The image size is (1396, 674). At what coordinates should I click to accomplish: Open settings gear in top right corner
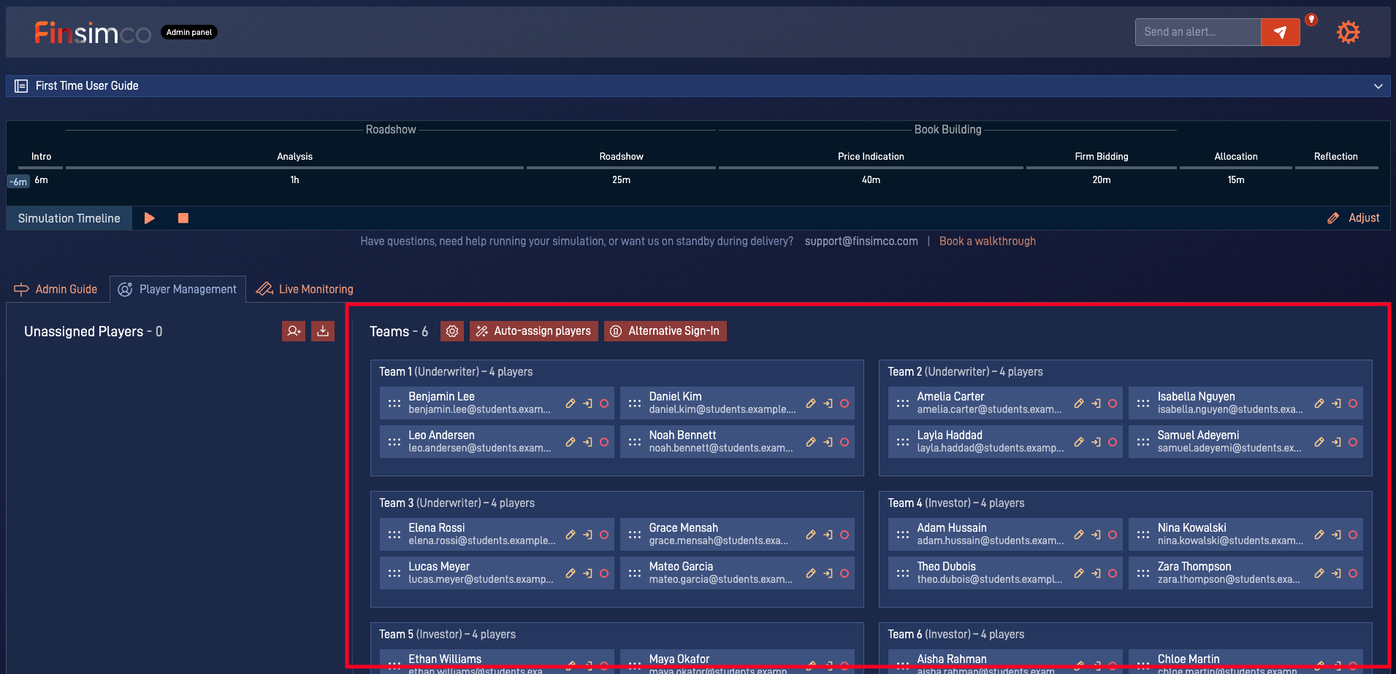[x=1348, y=32]
